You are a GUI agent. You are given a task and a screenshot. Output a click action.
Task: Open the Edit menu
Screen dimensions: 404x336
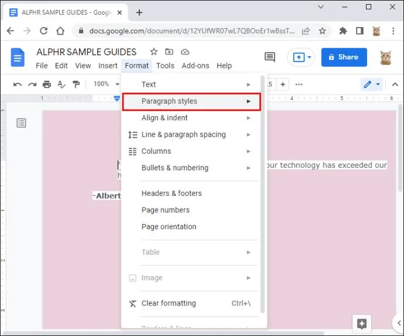tap(61, 66)
